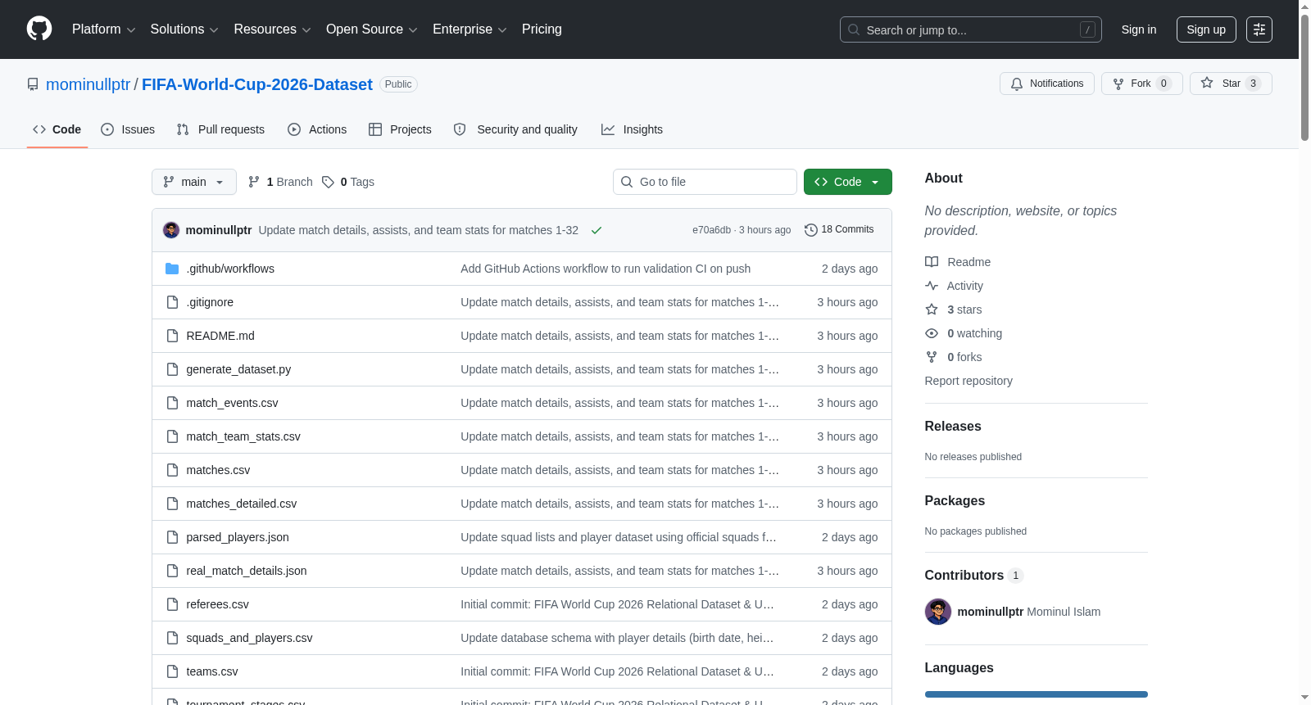Click the Languages bar
Screen dimensions: 1311x705
pyautogui.click(x=1037, y=694)
